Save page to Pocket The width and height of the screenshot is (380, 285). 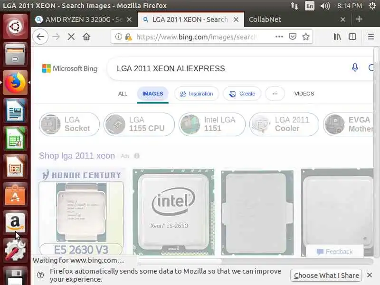[293, 37]
